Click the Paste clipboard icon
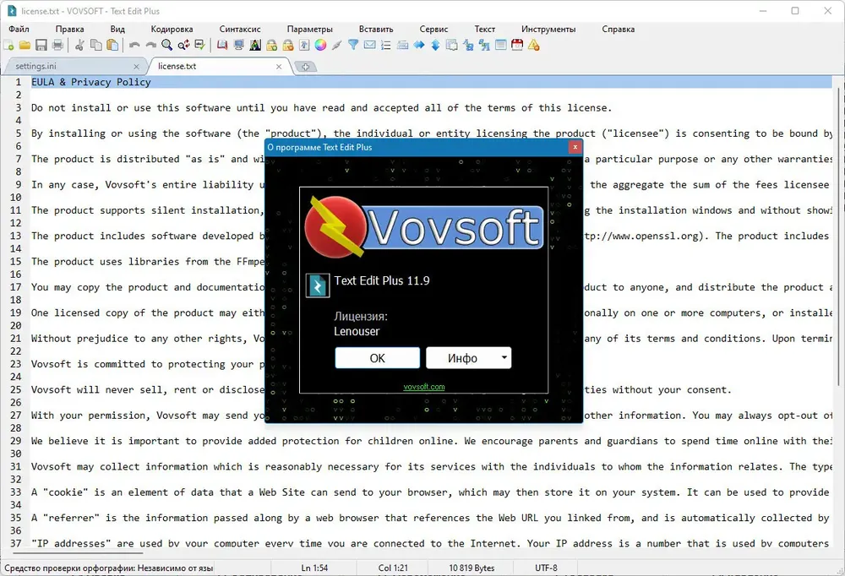This screenshot has width=845, height=576. (x=112, y=46)
